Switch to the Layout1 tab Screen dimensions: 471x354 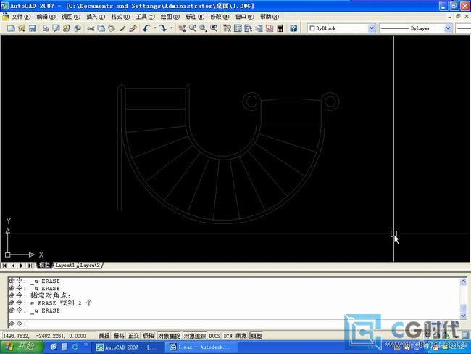(x=65, y=265)
